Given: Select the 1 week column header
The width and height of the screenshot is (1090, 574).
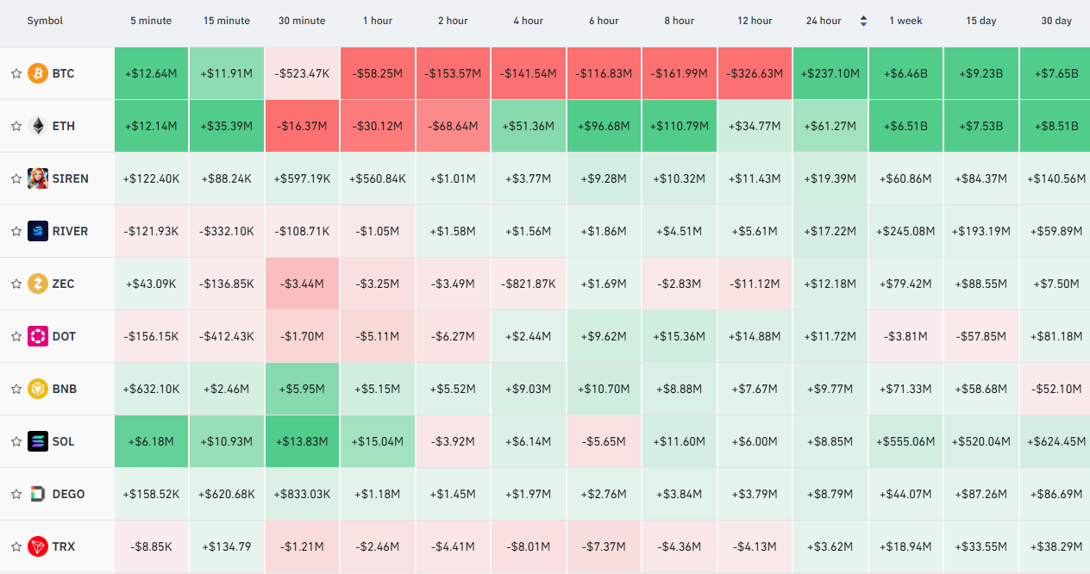Looking at the screenshot, I should point(905,21).
